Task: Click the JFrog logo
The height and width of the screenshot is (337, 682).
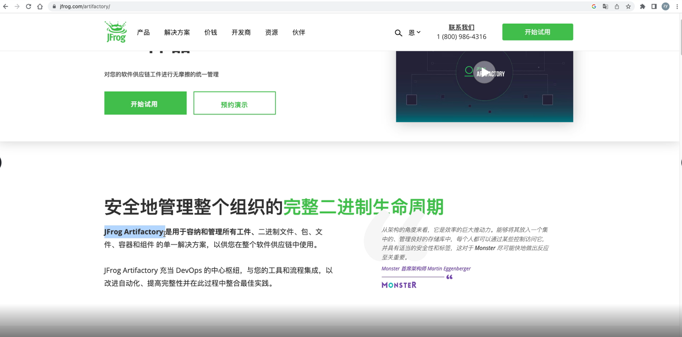Action: coord(115,32)
